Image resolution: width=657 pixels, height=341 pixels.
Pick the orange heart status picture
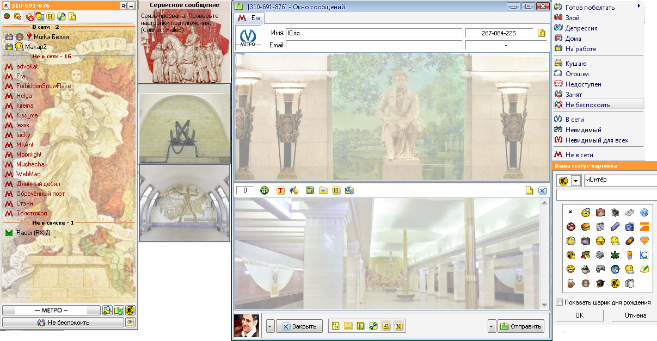pyautogui.click(x=644, y=240)
